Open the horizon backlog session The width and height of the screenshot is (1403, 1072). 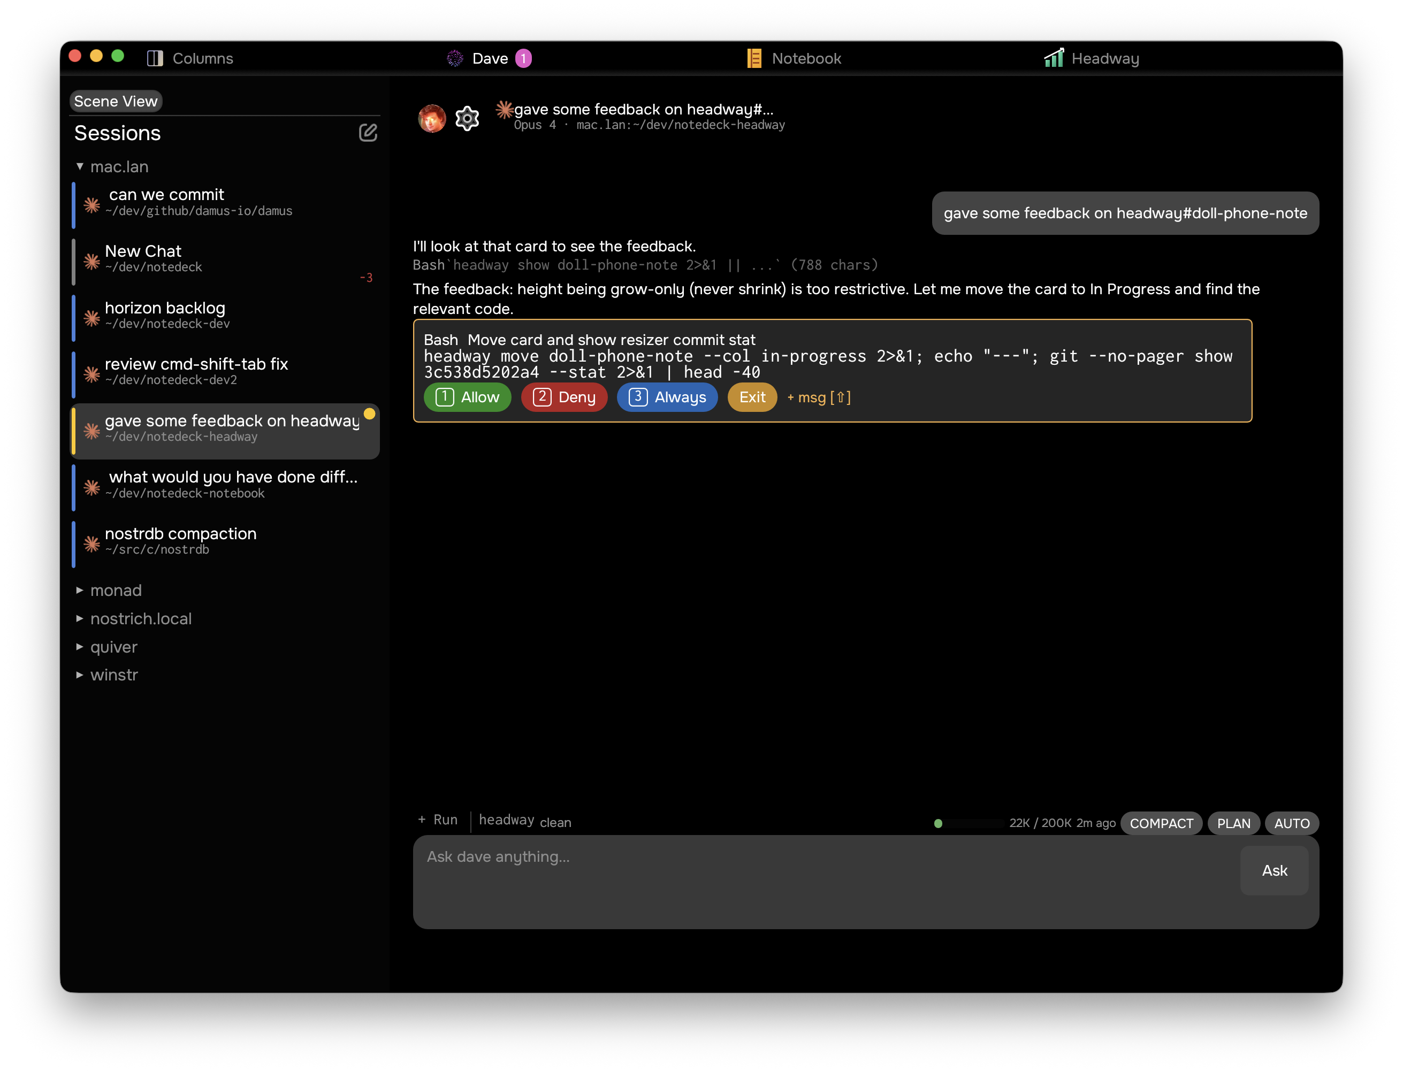225,316
